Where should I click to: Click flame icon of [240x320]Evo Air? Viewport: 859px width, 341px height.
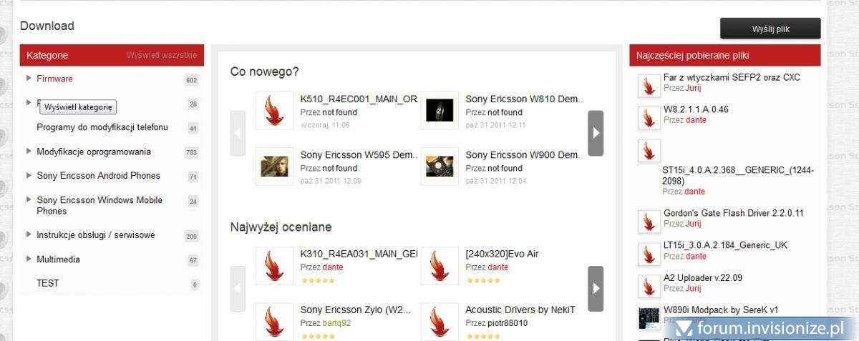point(440,265)
